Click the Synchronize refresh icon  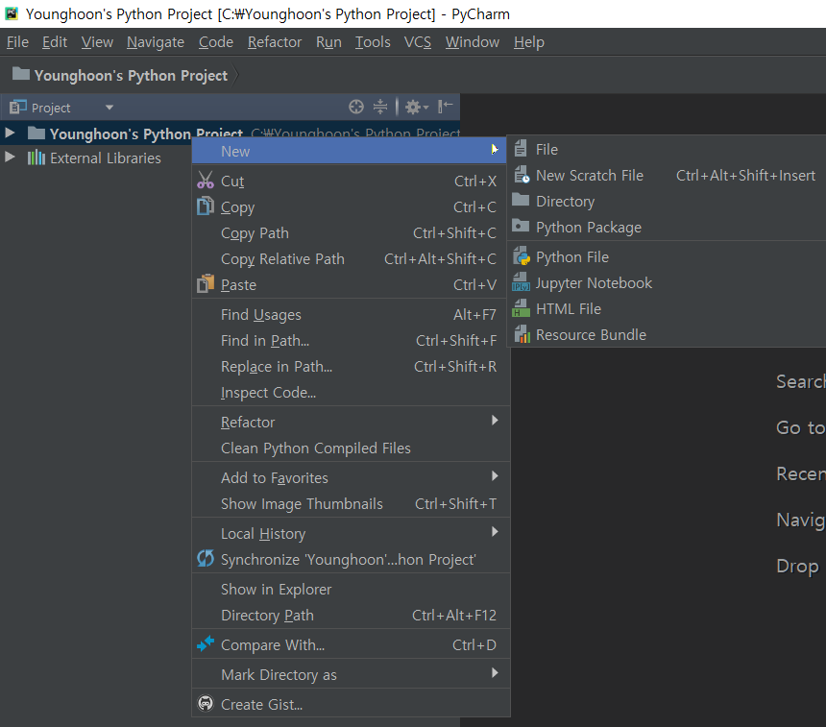coord(206,558)
